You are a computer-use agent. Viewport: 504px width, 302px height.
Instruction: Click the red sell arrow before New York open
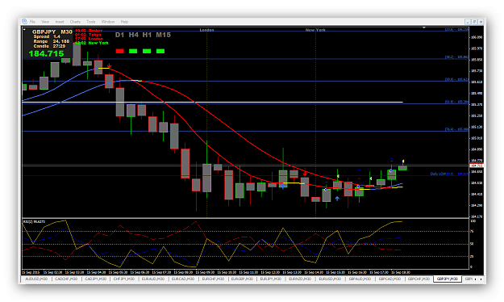(305, 174)
